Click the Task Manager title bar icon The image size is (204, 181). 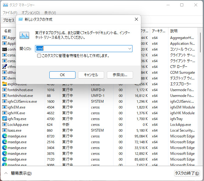tap(5, 5)
